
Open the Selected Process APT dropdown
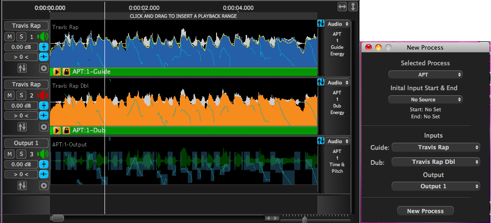tap(425, 75)
